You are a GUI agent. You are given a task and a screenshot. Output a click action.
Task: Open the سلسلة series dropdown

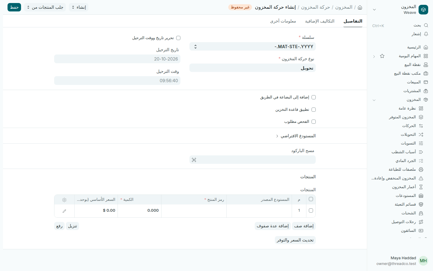[x=253, y=47]
